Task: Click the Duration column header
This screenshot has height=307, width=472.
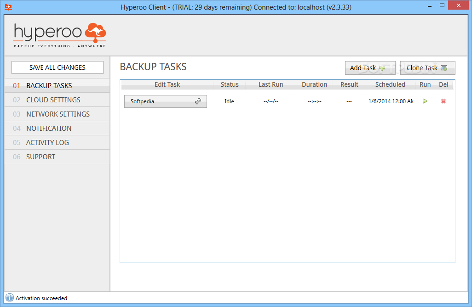Action: [314, 85]
